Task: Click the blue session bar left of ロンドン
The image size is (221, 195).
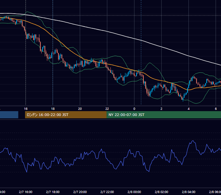Action: tap(9, 115)
